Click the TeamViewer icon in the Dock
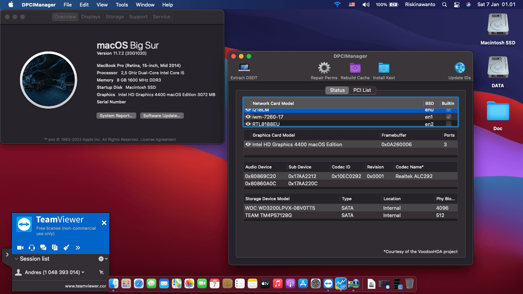 tap(328, 284)
